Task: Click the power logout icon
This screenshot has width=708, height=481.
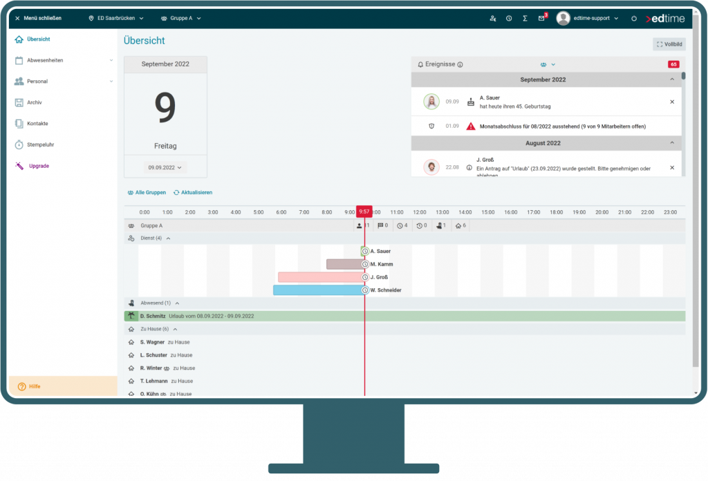Action: pos(634,18)
